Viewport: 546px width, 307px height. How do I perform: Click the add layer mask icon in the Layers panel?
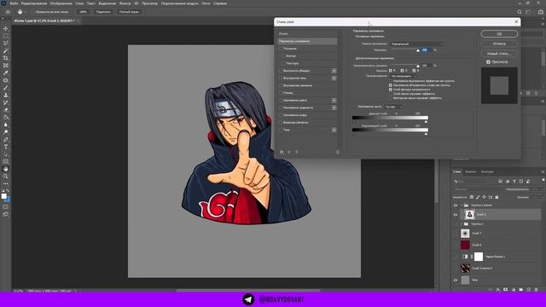pos(506,290)
